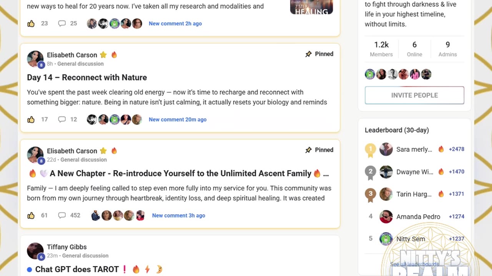The height and width of the screenshot is (276, 492).
Task: Click the 7 Step Healing post thumbnail
Action: point(311,7)
